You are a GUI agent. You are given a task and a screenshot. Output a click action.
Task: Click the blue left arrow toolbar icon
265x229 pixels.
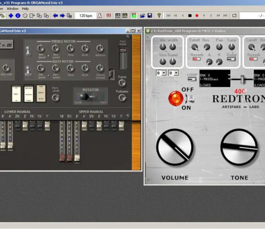(55, 16)
